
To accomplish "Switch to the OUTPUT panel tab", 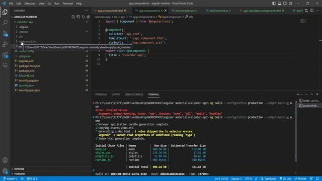I will [116, 95].
